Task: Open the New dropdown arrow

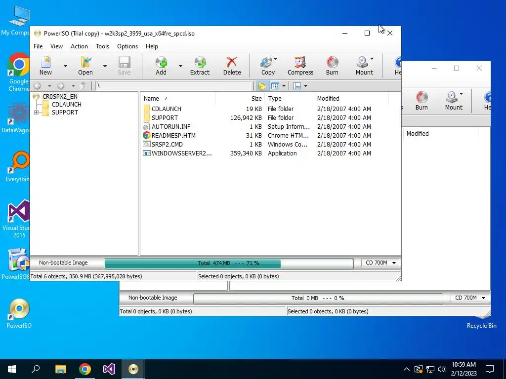Action: tap(65, 66)
